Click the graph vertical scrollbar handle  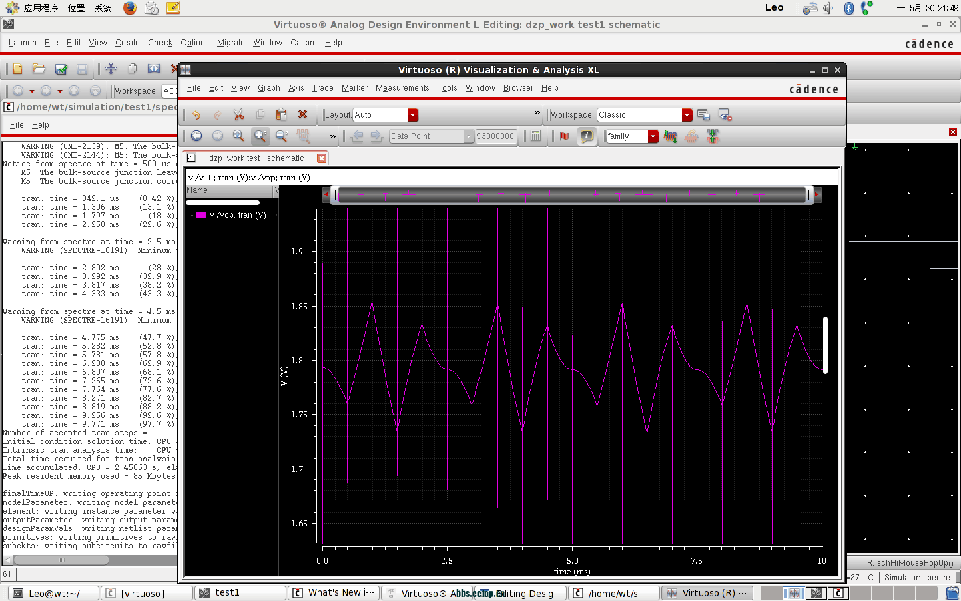coord(826,345)
